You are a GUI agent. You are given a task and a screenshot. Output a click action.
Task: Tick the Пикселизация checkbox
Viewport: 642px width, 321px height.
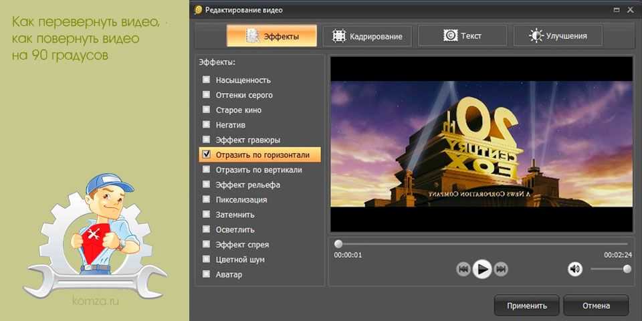207,199
